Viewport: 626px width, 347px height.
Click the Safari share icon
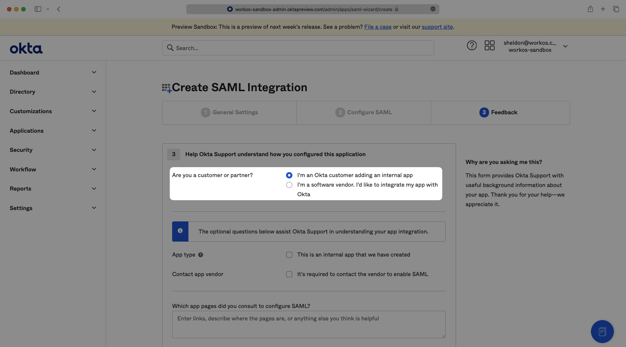(x=590, y=9)
